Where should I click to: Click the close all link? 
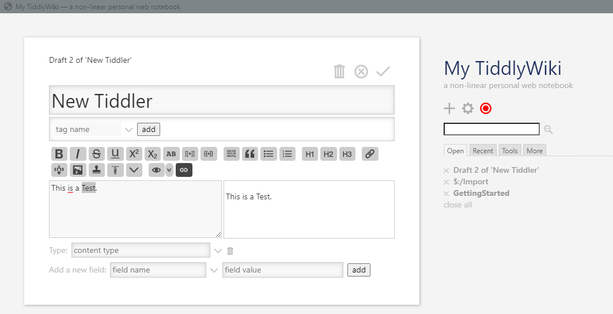[458, 205]
